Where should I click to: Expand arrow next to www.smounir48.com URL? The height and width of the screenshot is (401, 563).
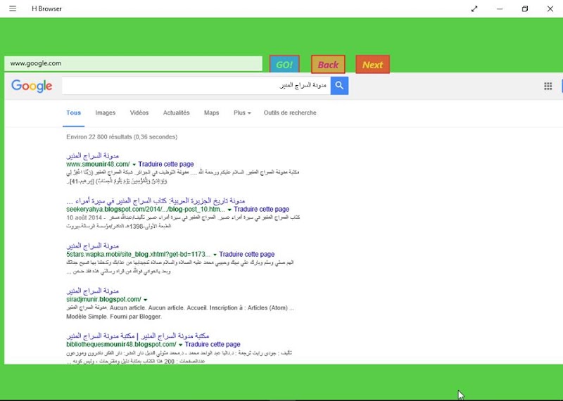(x=134, y=165)
